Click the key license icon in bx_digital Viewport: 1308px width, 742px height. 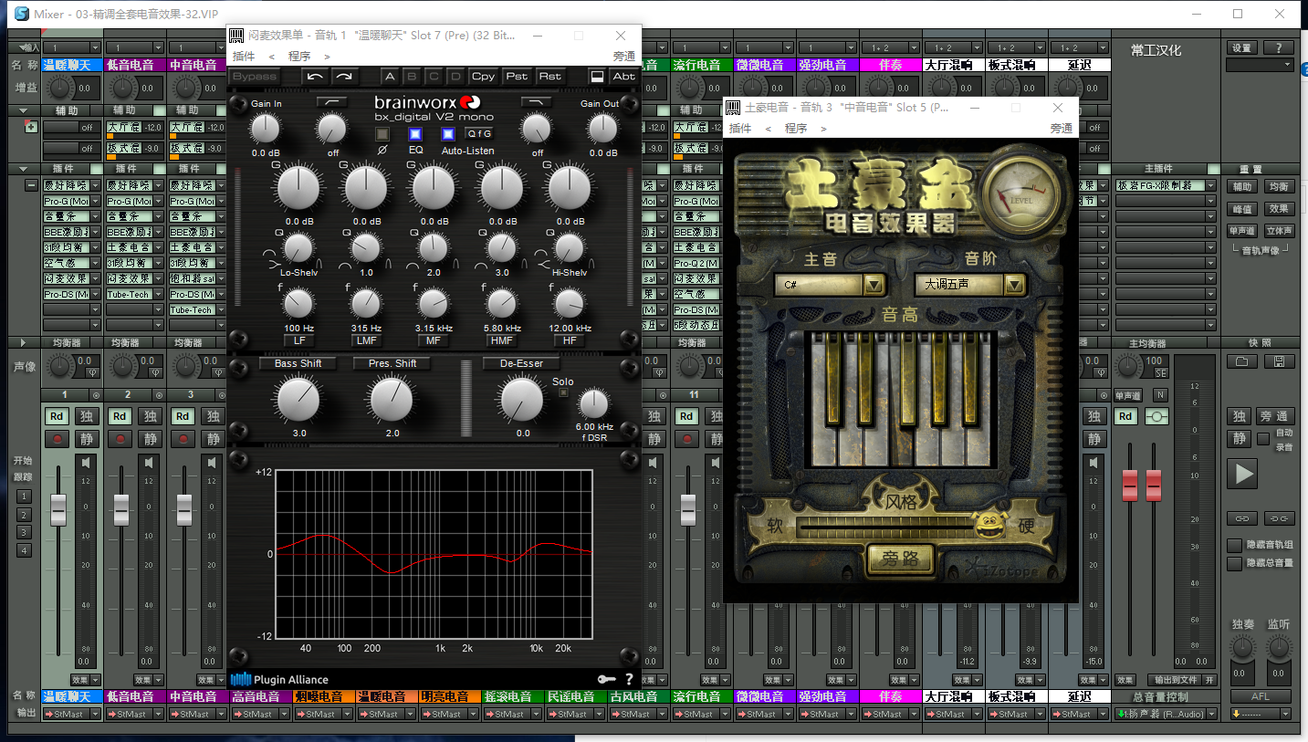607,679
